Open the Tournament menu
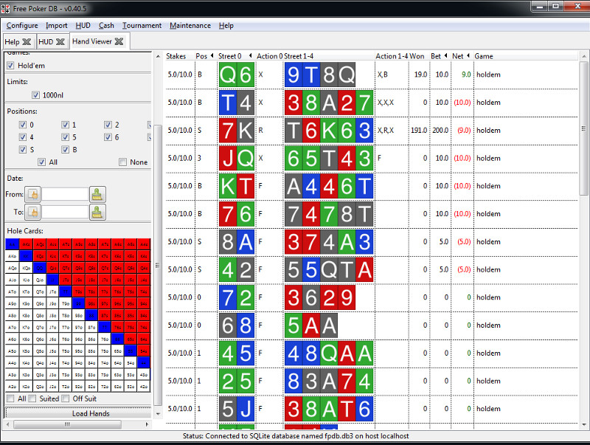 point(142,26)
